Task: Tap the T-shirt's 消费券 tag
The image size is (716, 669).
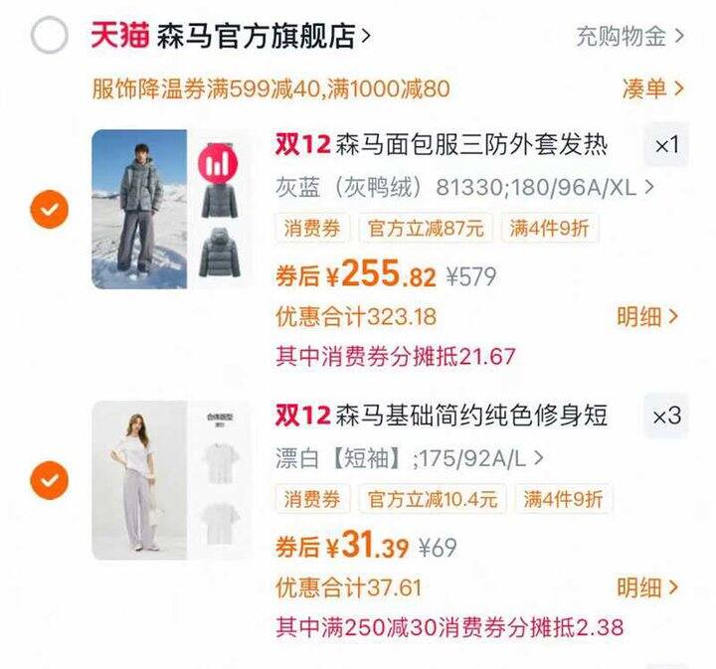Action: coord(312,499)
